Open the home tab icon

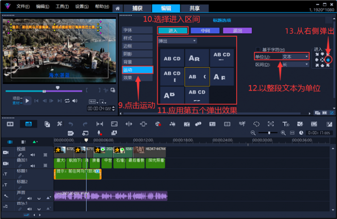(x=118, y=8)
